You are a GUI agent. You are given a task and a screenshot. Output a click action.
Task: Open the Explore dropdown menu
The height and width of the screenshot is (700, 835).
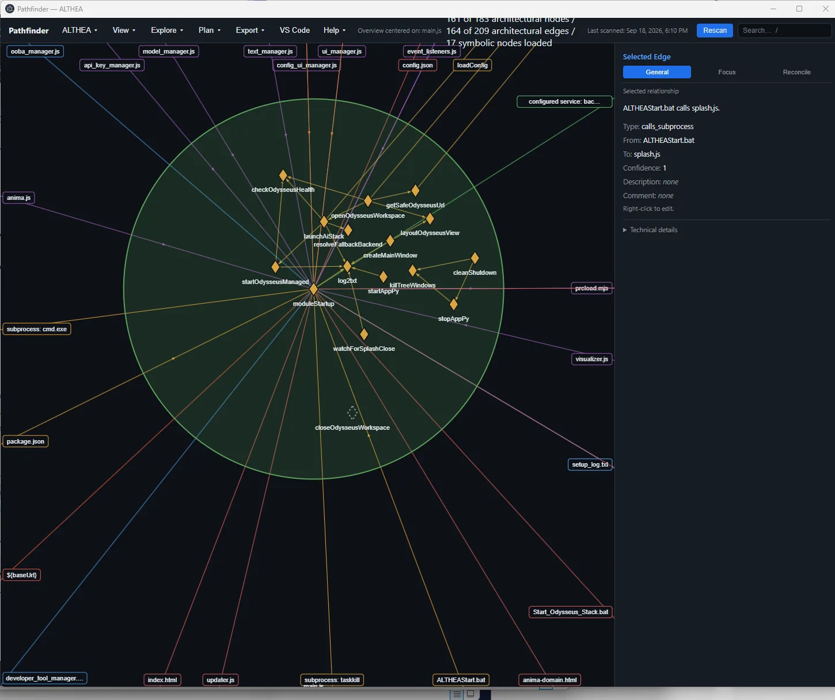[x=167, y=31]
